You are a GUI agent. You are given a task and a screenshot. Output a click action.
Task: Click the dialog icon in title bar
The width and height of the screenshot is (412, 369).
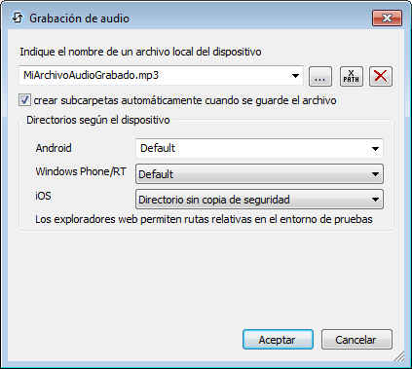click(18, 18)
